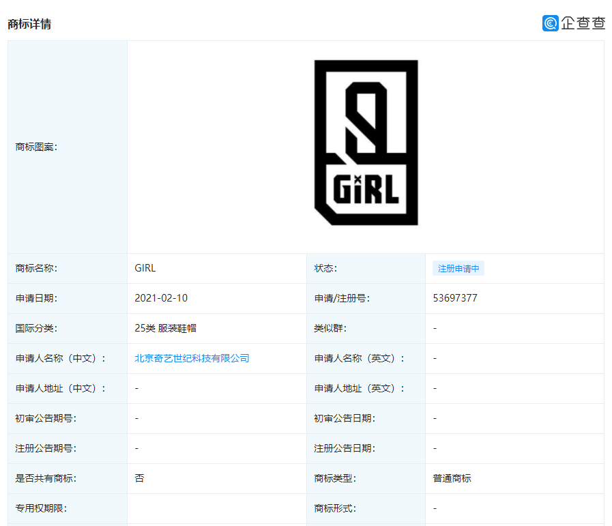Click the 商标详情 page title
The width and height of the screenshot is (612, 526).
coord(25,25)
